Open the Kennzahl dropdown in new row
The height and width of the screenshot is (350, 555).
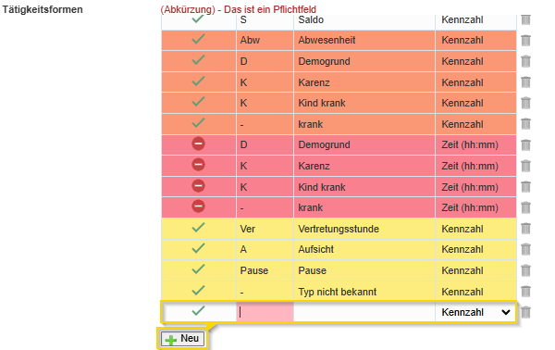point(475,312)
